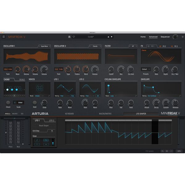Toggle the Chord button on
Image resolution: width=185 pixels, height=185 pixels.
tap(8, 103)
